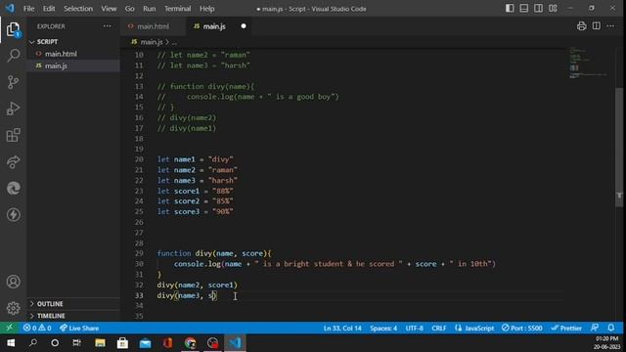Click the VS Code logo in title bar
Image resolution: width=626 pixels, height=352 pixels.
point(10,9)
